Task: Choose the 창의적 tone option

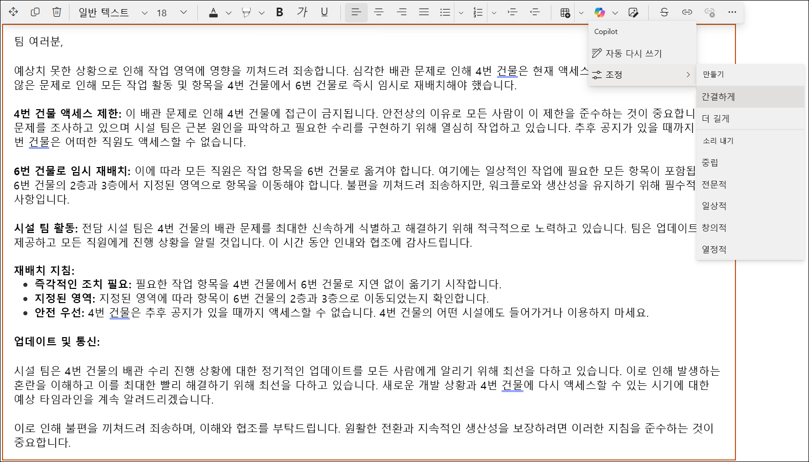Action: tap(751, 227)
